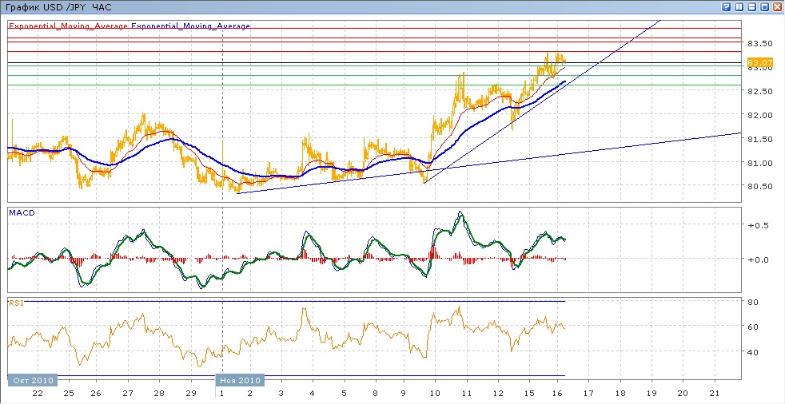
Task: Click date 25 on the time axis
Action: pos(68,394)
